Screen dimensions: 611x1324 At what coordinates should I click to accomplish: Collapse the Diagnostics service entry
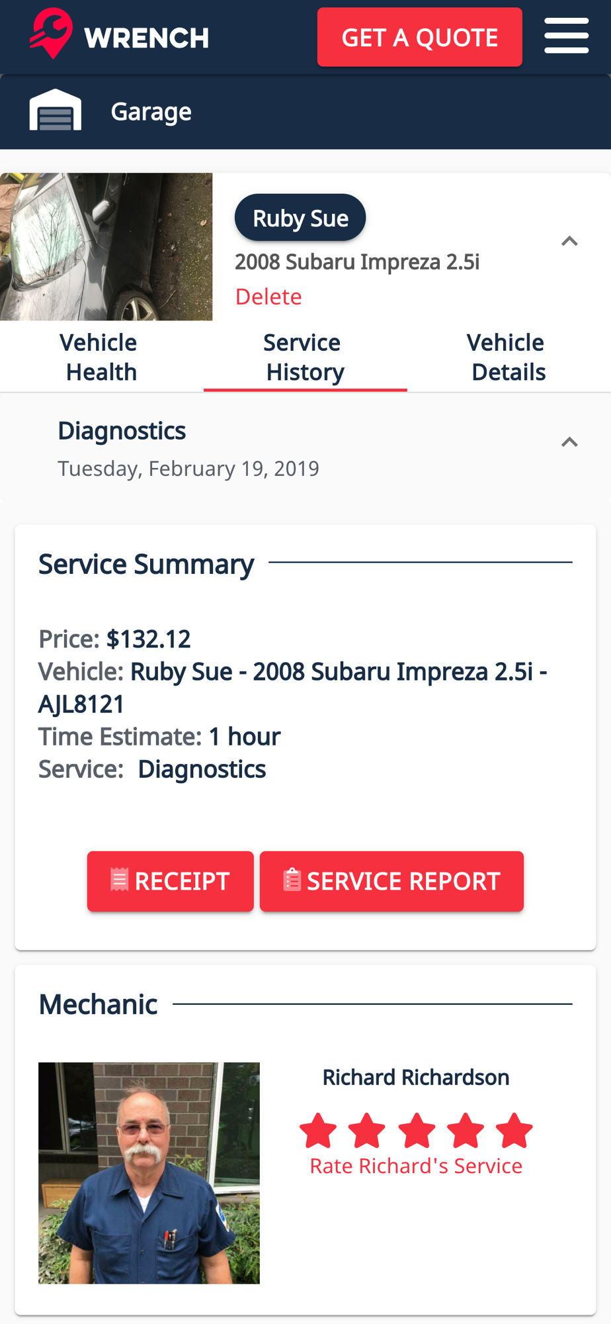[x=569, y=442]
